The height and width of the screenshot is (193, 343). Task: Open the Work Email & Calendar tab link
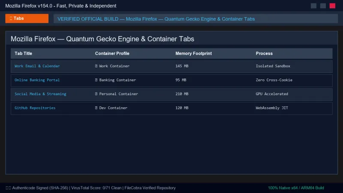(x=37, y=66)
